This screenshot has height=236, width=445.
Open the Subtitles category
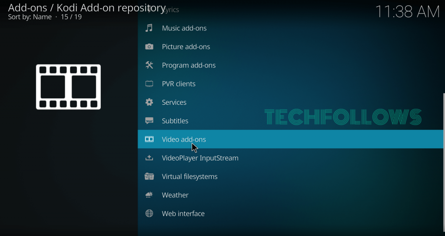point(290,121)
